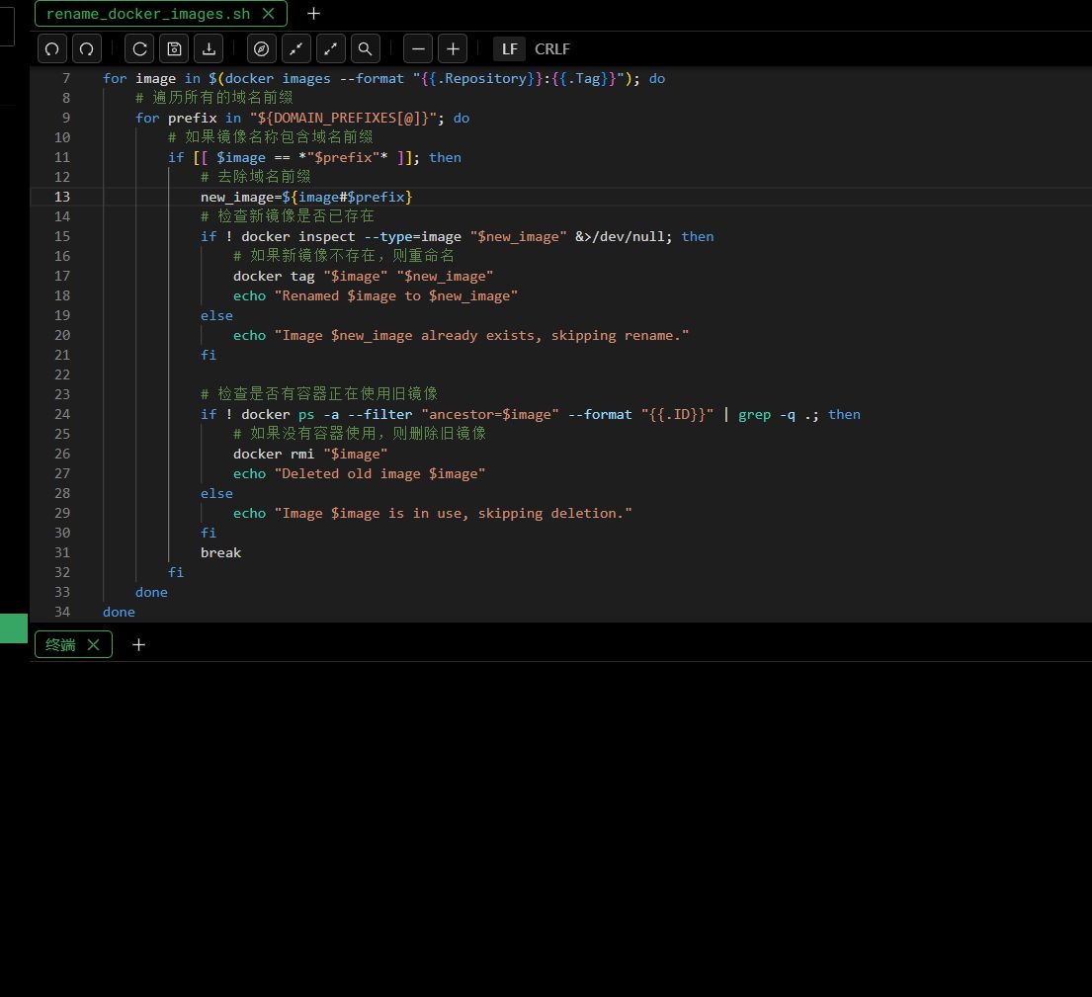Increase font size with plus button
The height and width of the screenshot is (997, 1092).
point(453,48)
